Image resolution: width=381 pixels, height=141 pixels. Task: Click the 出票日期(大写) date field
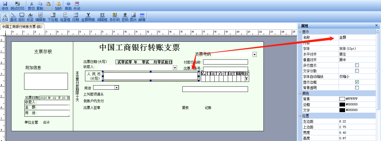pos(144,62)
